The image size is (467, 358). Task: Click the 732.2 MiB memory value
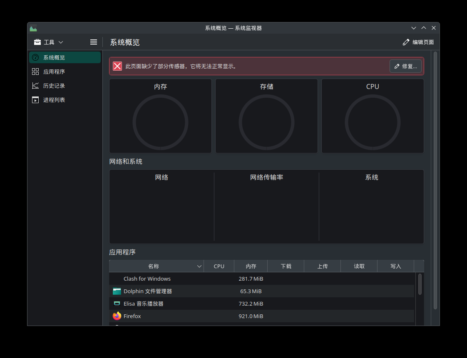point(251,304)
